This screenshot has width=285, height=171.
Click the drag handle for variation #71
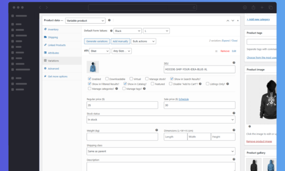click(216, 51)
